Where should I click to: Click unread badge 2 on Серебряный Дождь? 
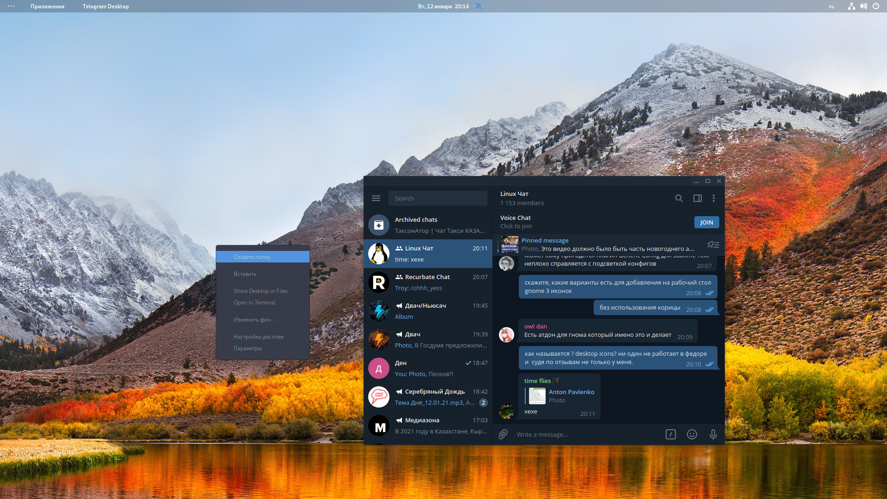[x=483, y=403]
